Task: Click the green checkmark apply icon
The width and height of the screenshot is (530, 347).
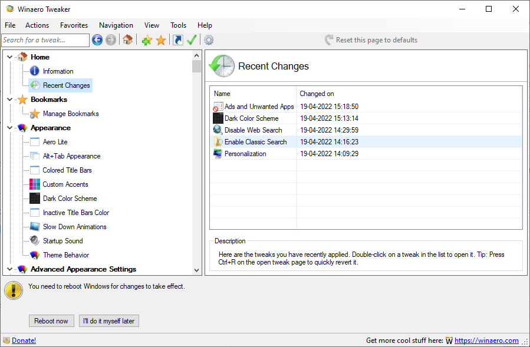Action: pos(192,40)
